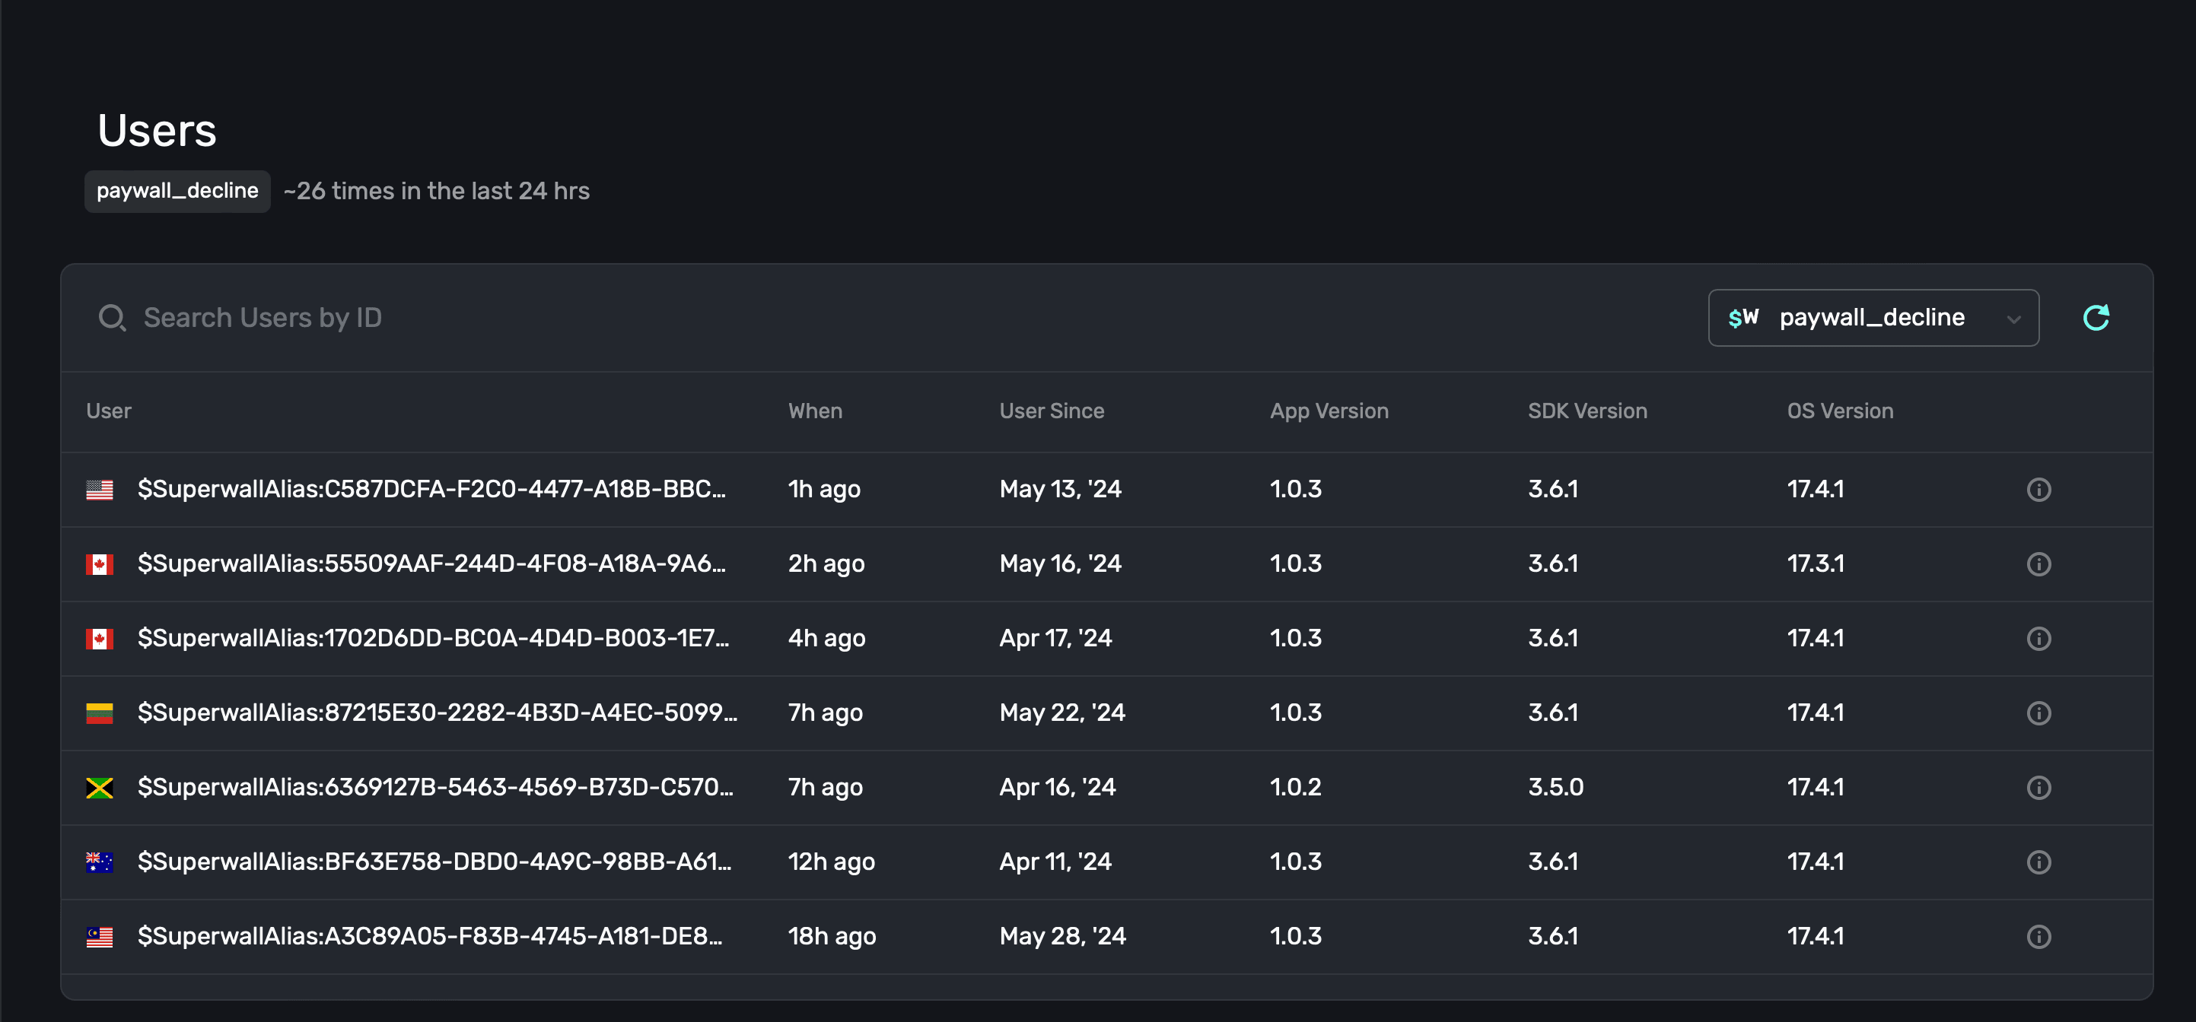
Task: Open the paywall_decline event dropdown
Action: pyautogui.click(x=1873, y=318)
